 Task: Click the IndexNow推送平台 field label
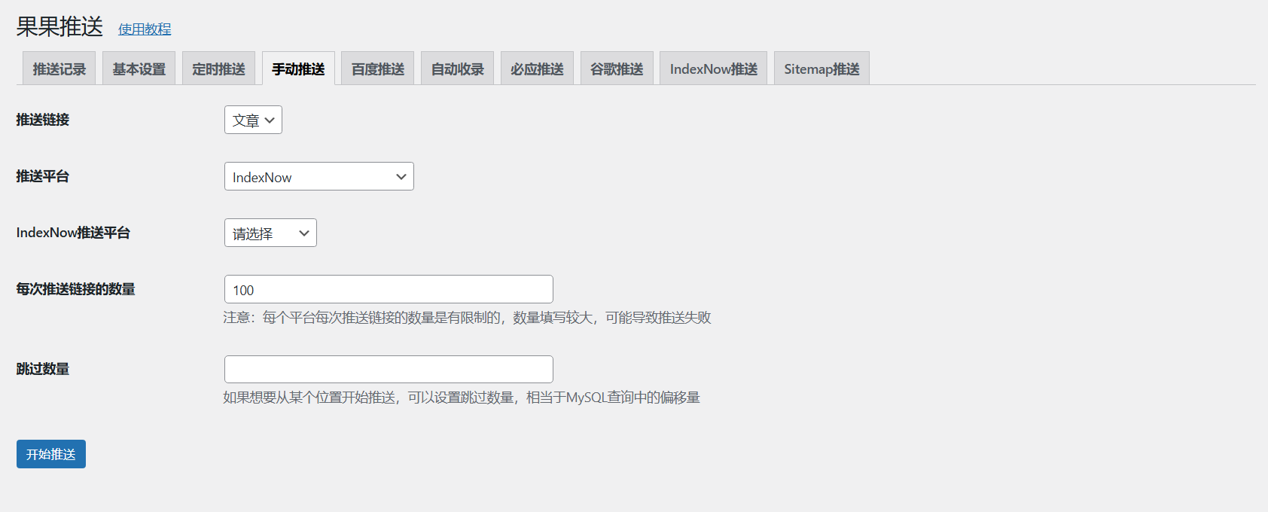click(73, 233)
